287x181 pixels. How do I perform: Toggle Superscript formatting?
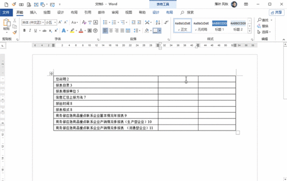[x=56, y=31]
